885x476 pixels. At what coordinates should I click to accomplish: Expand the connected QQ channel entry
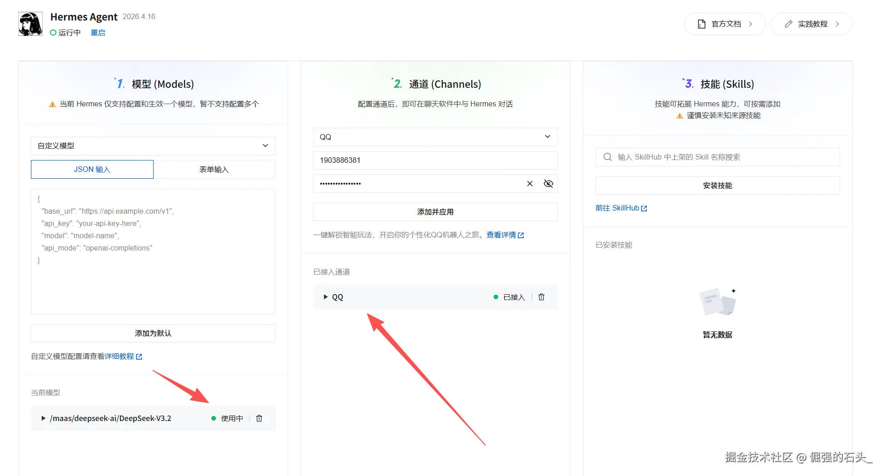[x=325, y=297]
